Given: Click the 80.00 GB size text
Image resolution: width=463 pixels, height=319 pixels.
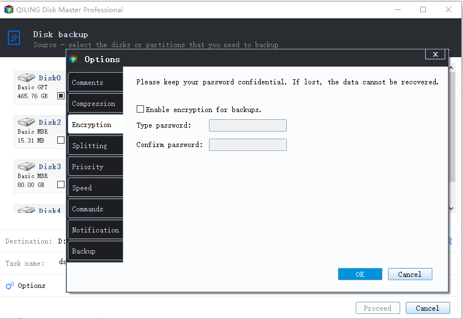Looking at the screenshot, I should pyautogui.click(x=31, y=185).
